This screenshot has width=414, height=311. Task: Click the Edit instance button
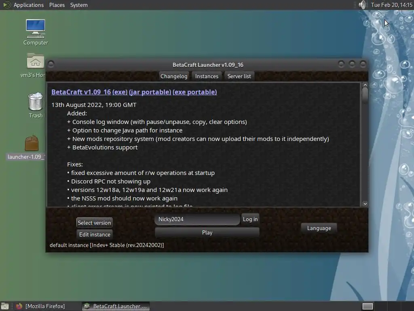point(95,234)
